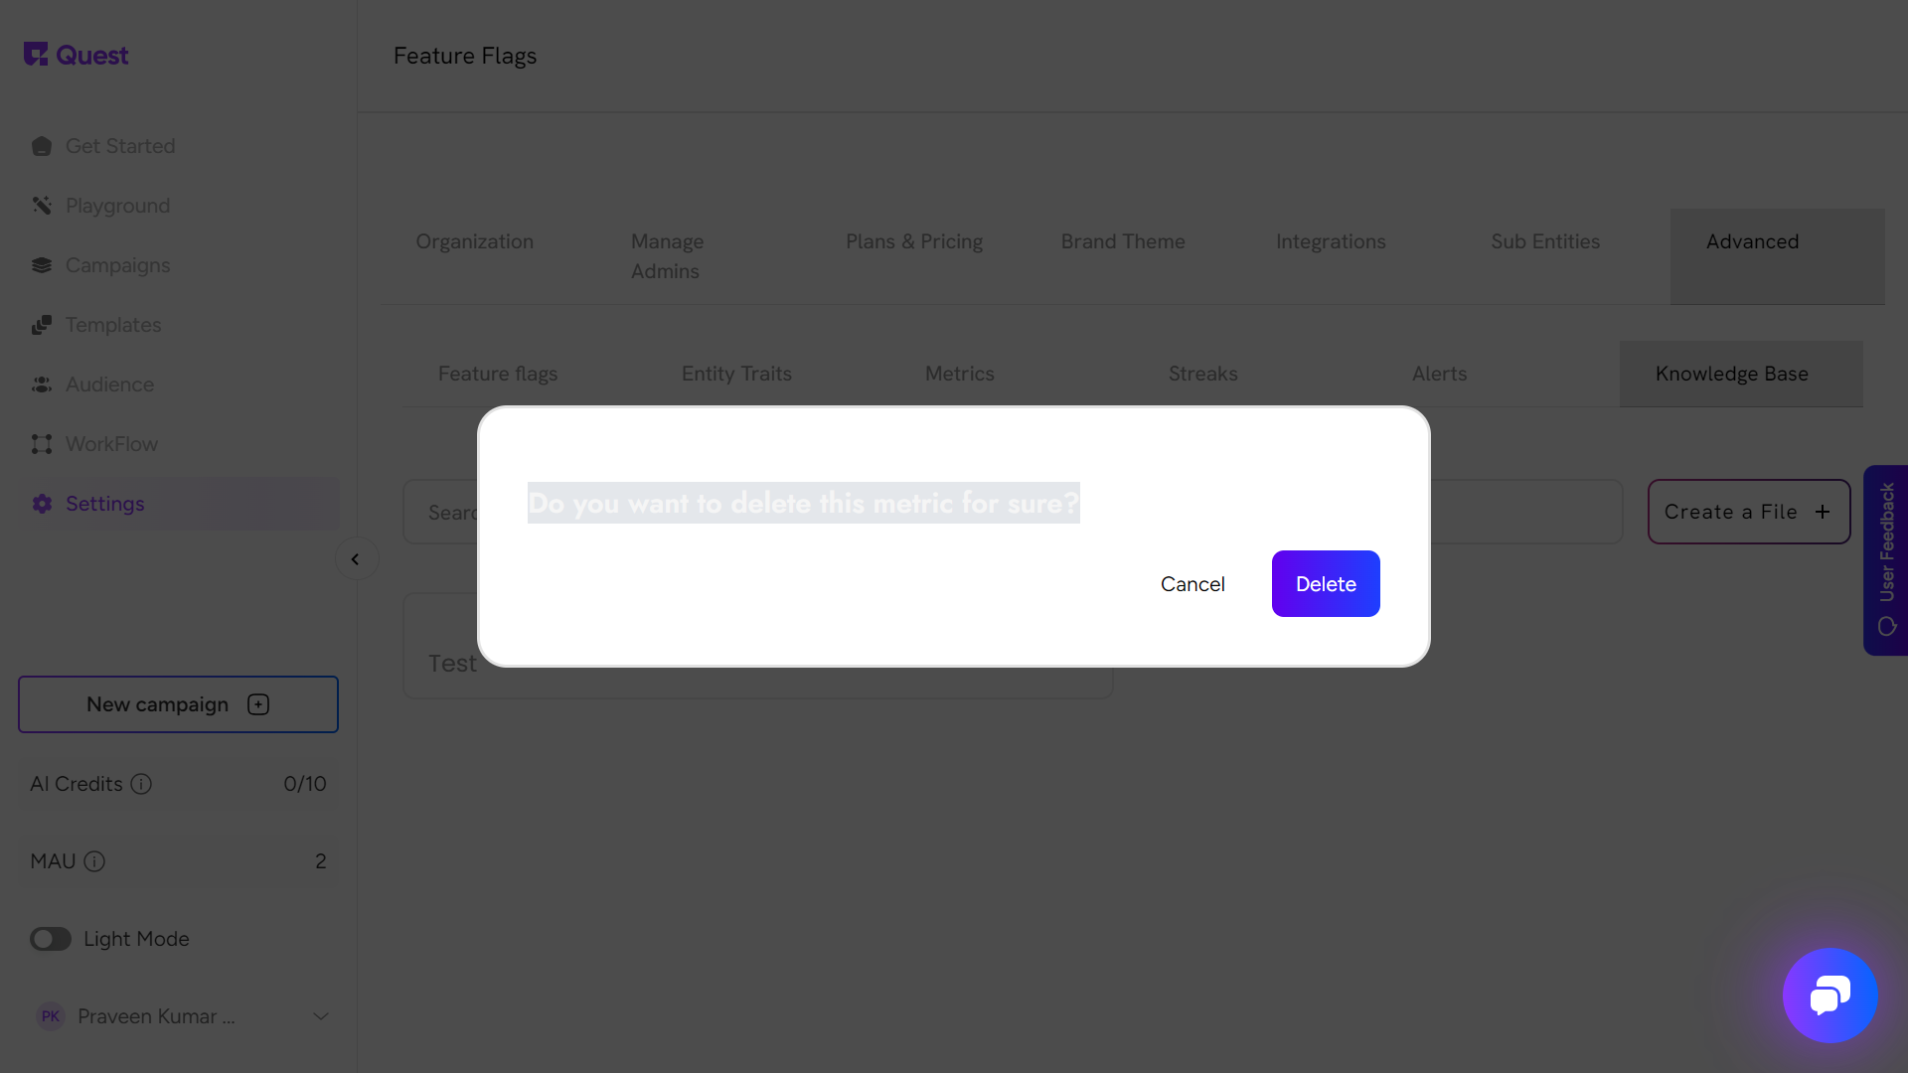Toggle the Light Mode switch

coord(51,939)
